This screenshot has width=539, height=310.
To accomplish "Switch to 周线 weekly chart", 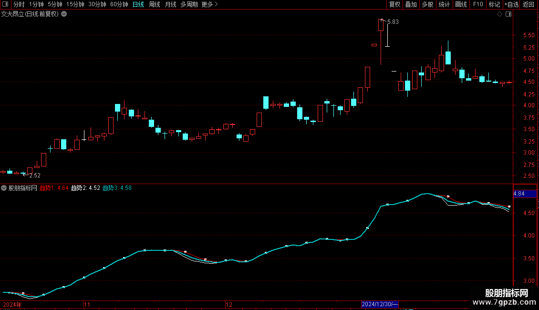I will (x=155, y=4).
